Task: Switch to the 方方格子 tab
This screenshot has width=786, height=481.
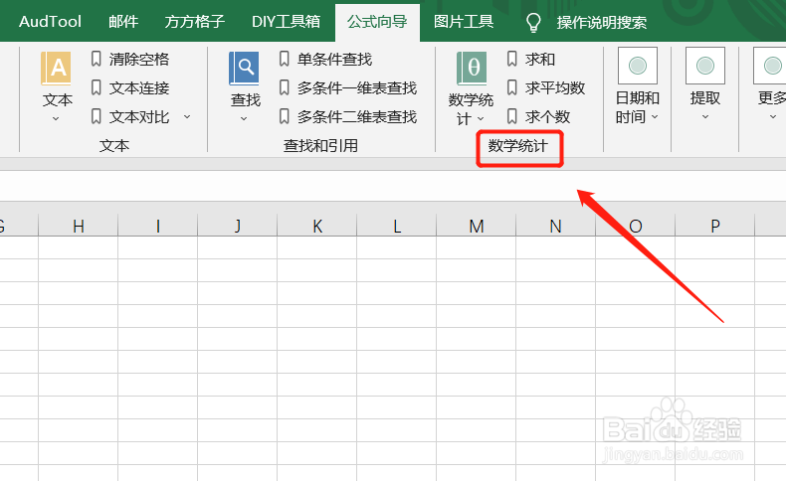Action: (194, 22)
